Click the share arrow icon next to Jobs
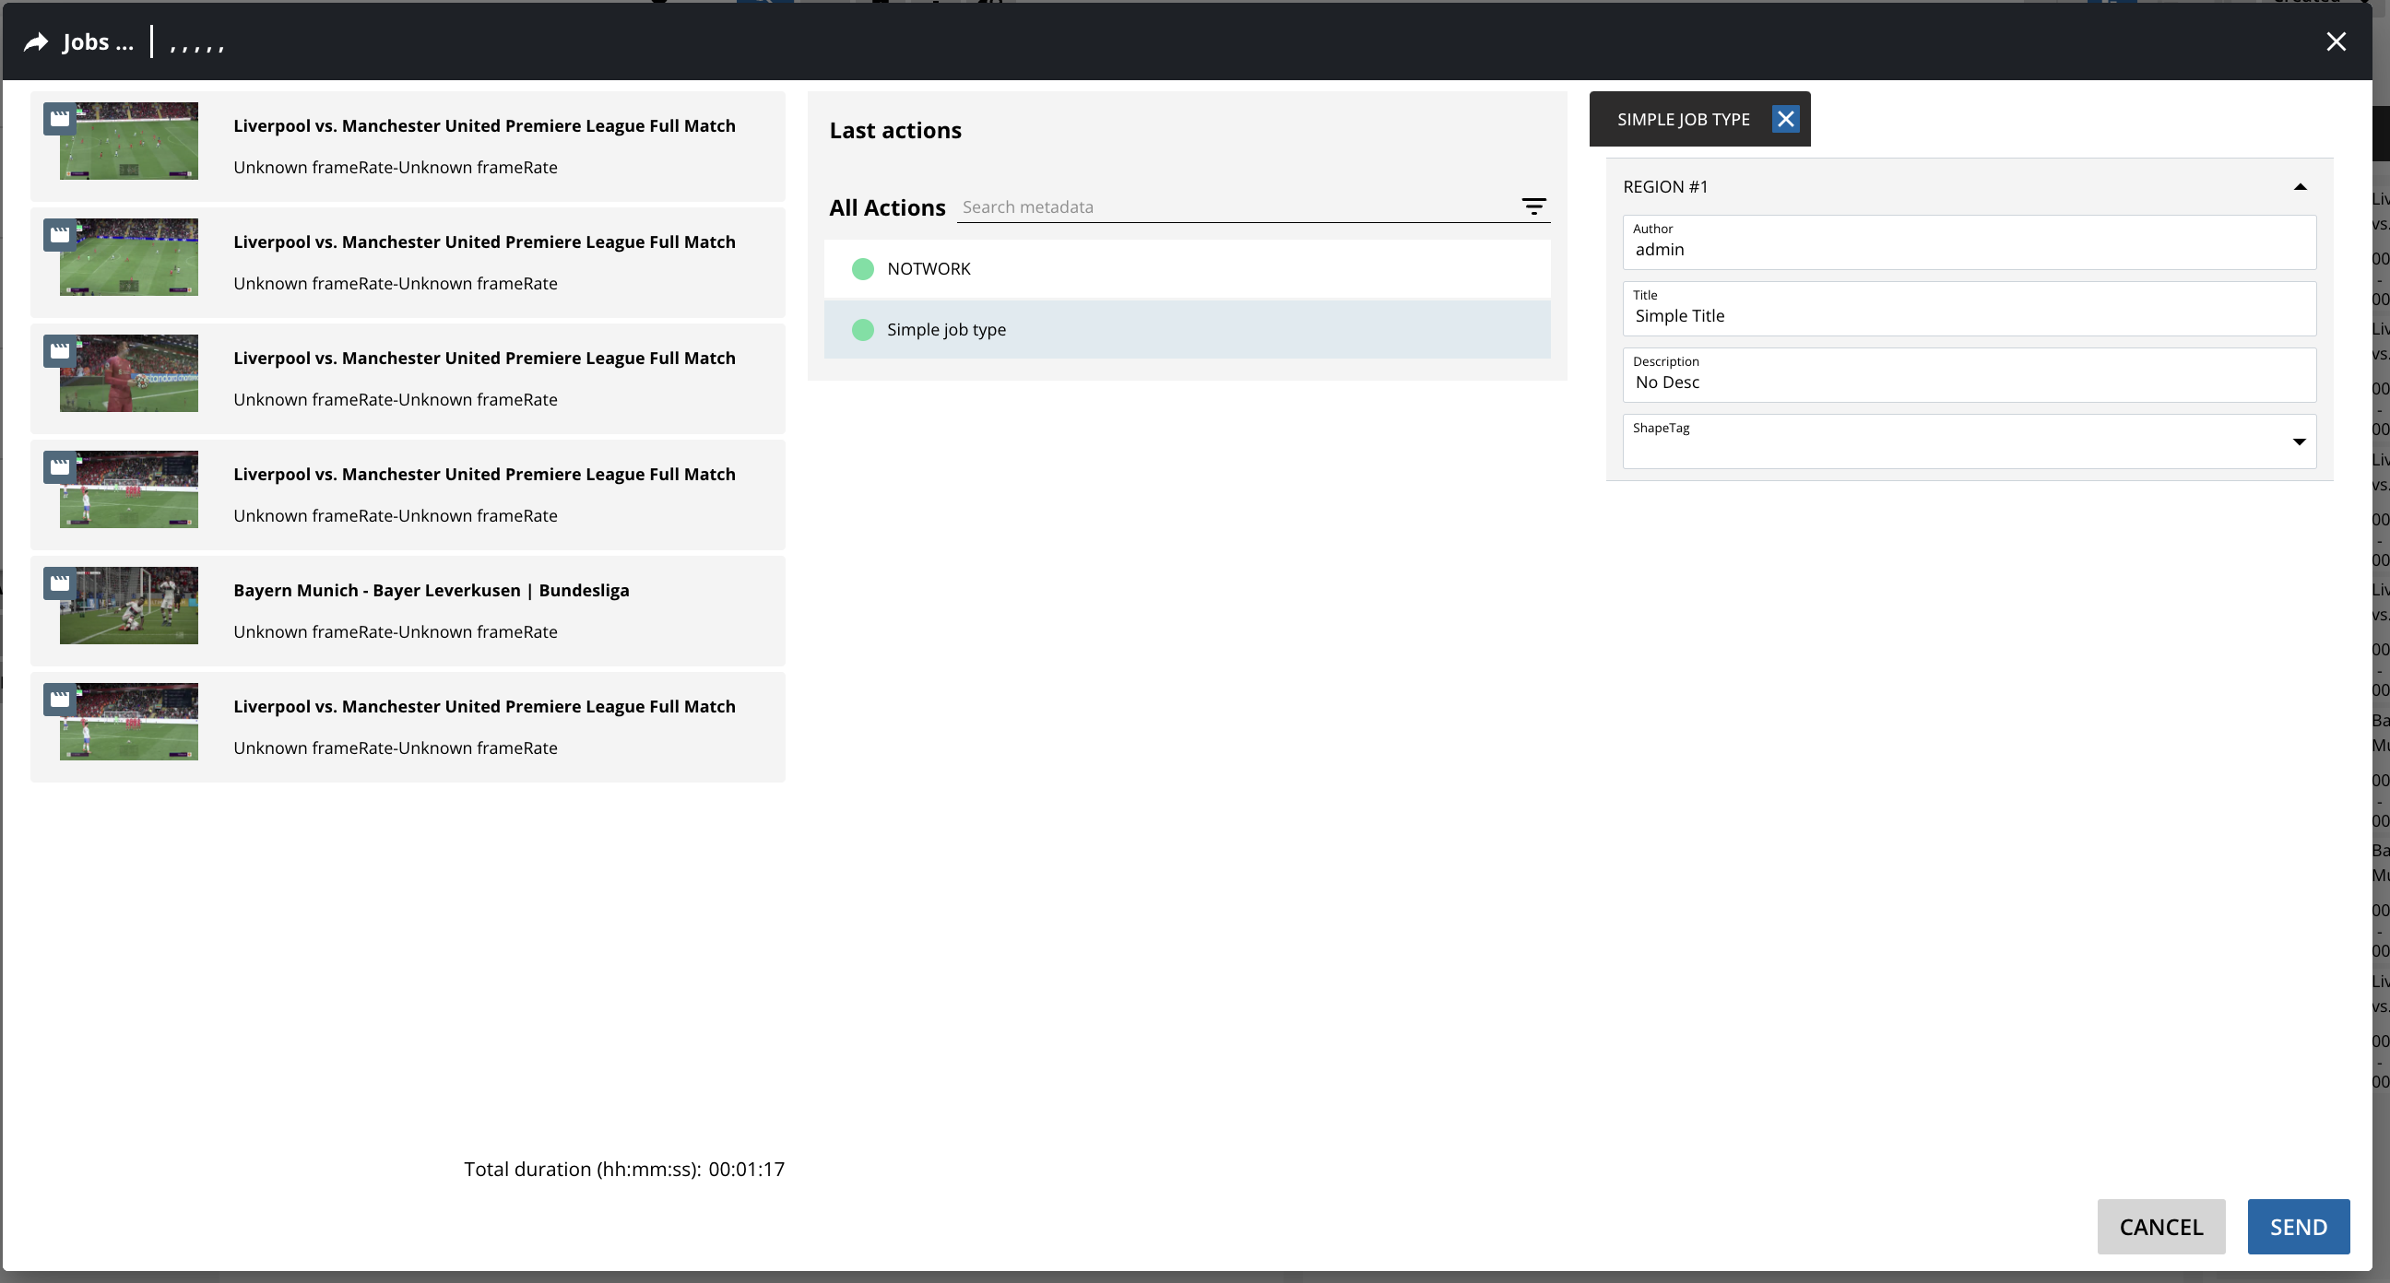Viewport: 2390px width, 1283px height. [x=36, y=42]
